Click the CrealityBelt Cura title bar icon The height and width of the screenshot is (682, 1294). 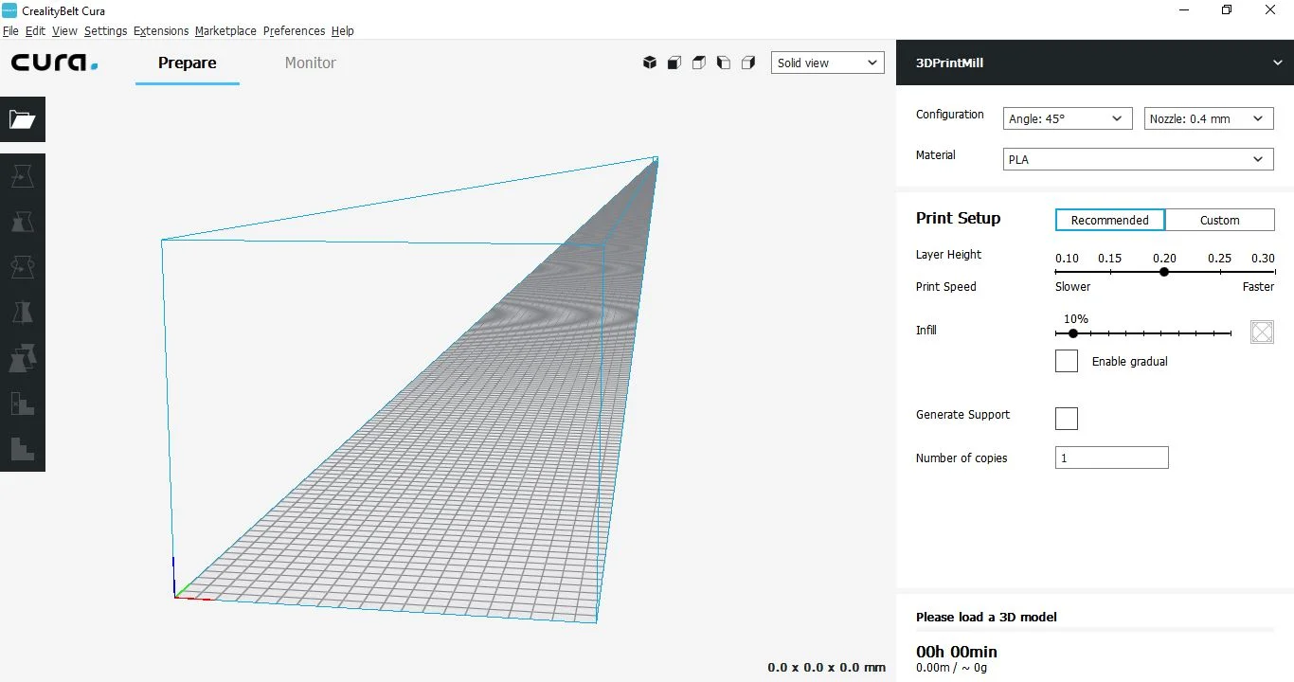tap(9, 10)
